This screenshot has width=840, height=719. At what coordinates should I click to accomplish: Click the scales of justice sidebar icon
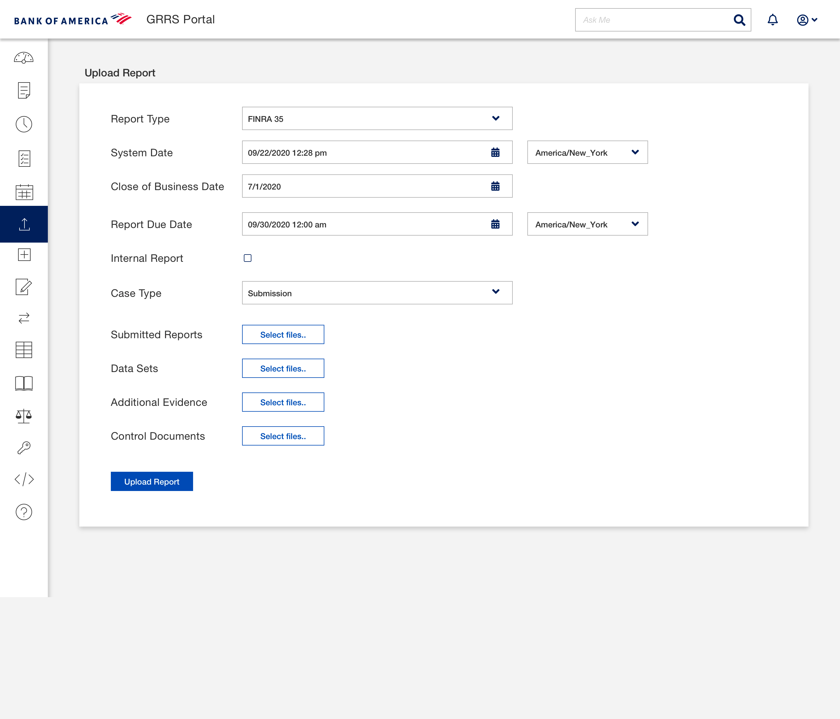coord(24,416)
